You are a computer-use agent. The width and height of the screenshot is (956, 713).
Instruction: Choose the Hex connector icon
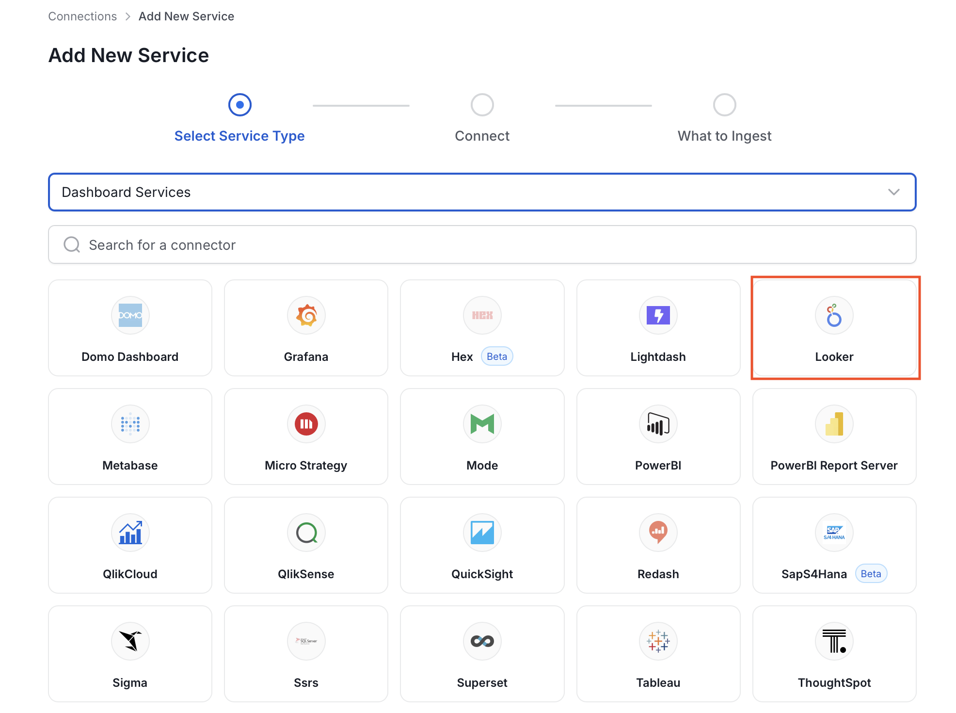[482, 315]
